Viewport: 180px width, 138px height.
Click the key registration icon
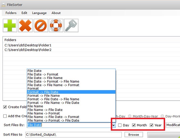71,26
